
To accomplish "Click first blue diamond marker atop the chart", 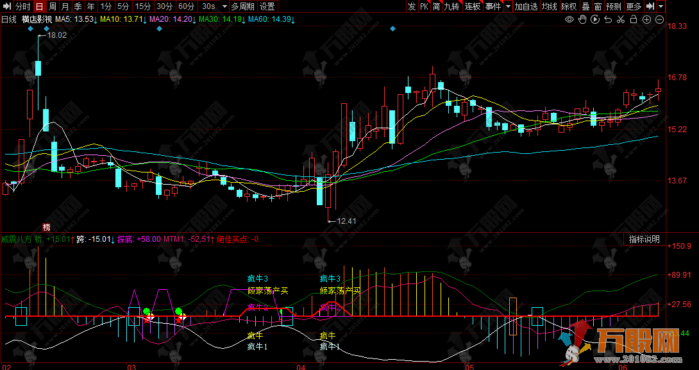I will pos(30,29).
